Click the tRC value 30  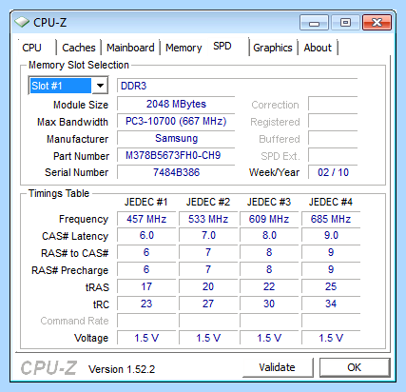[x=269, y=304]
